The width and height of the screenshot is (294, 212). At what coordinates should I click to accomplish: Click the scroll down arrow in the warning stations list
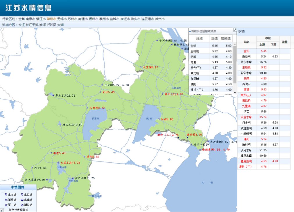point(235,93)
